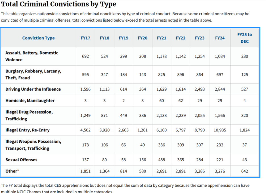Click the Illegal Drug Possession, Trafficking row label

pos(29,115)
